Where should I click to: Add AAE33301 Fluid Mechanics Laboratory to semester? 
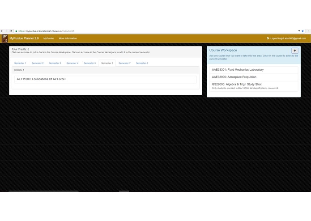[254, 70]
